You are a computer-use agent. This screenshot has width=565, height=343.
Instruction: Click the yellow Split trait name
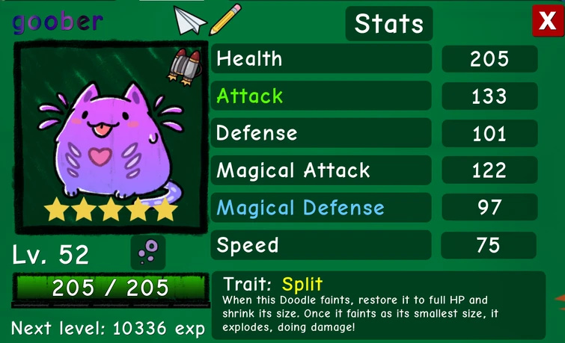[302, 285]
